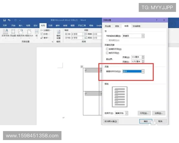Expand the 应用于 dropdown arrow
179x143 pixels.
(x=126, y=113)
